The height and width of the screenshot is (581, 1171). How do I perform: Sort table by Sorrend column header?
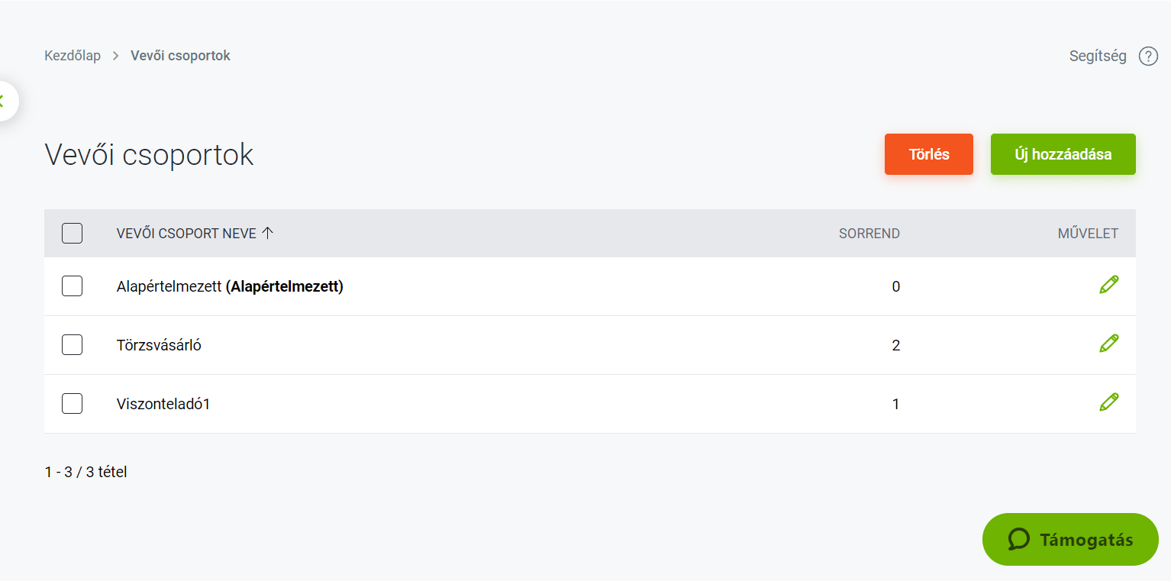tap(869, 234)
